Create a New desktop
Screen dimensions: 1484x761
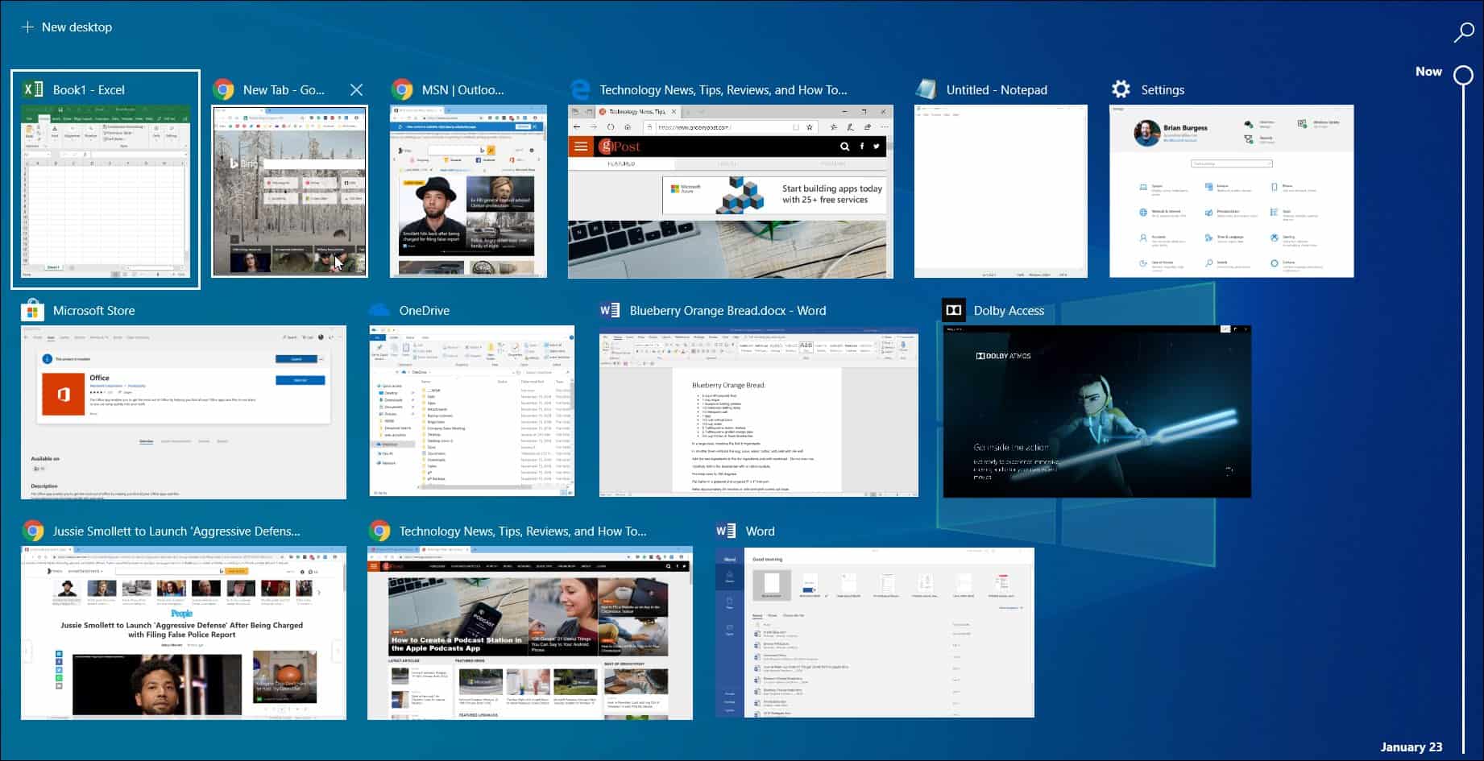coord(67,27)
